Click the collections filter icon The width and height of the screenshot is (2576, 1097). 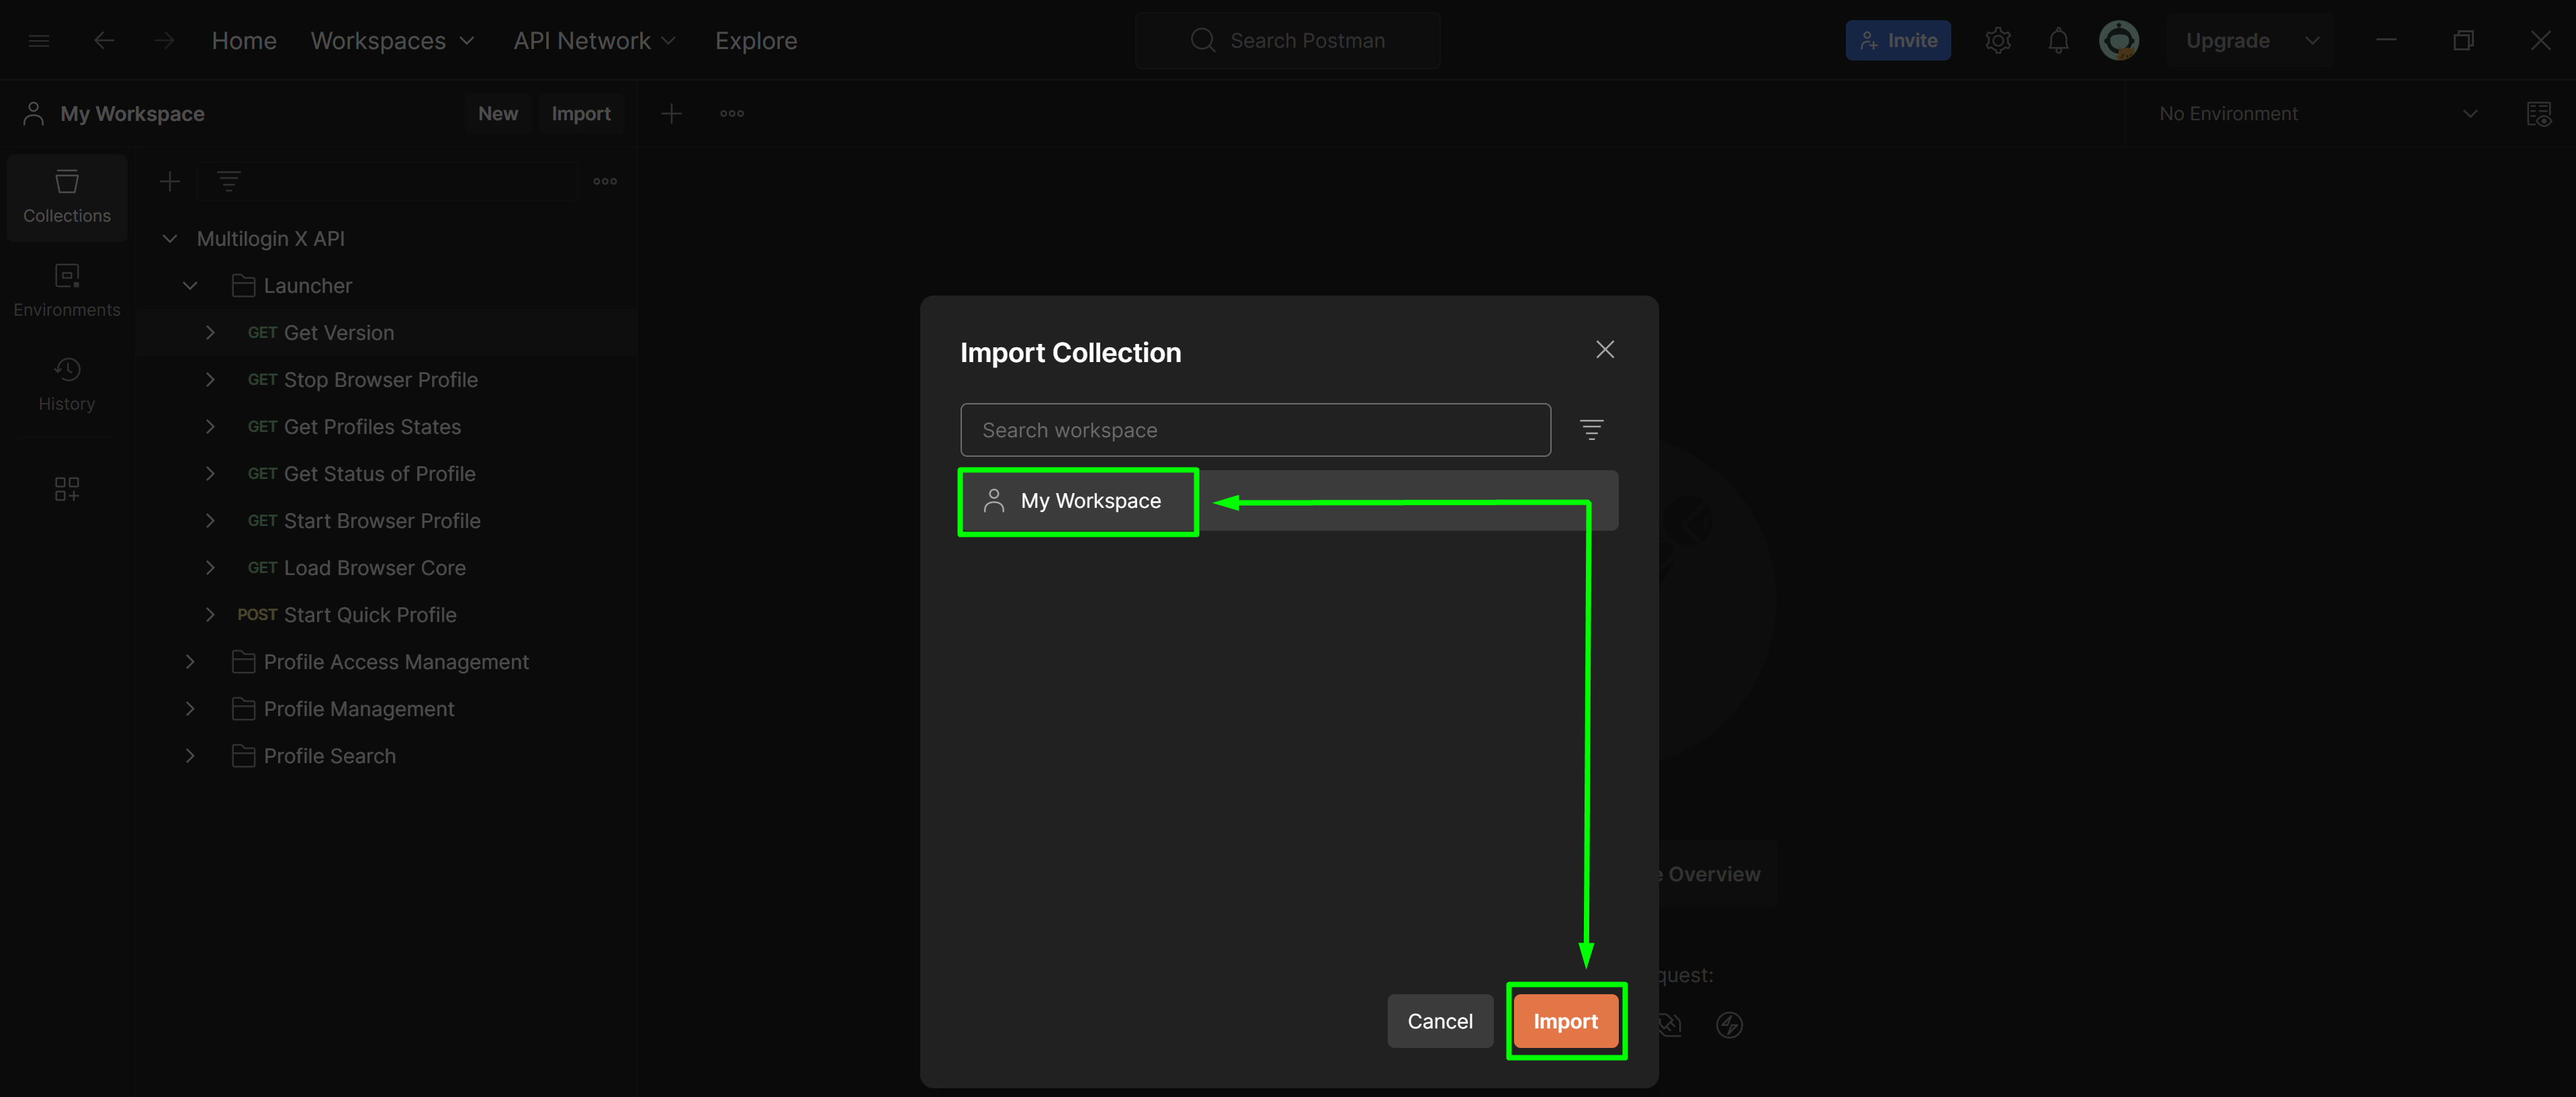click(229, 182)
